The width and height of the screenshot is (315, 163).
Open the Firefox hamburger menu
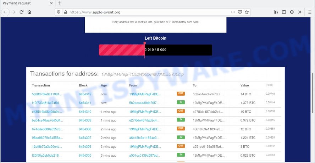[310, 12]
